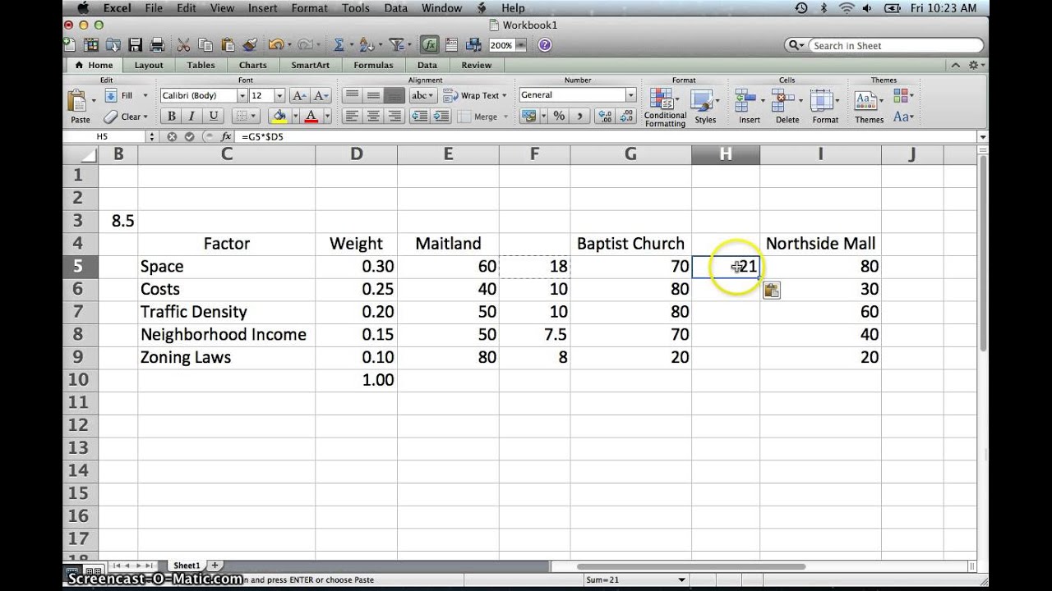Click the Decrease font size icon

pos(321,95)
